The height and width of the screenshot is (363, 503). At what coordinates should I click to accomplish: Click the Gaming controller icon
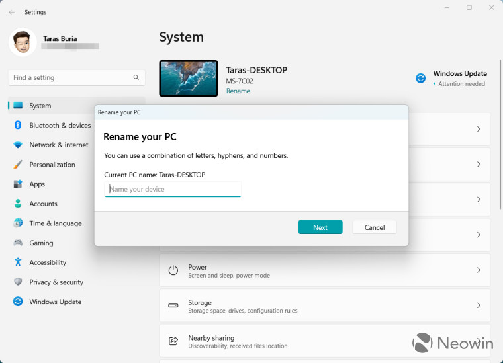pos(18,243)
